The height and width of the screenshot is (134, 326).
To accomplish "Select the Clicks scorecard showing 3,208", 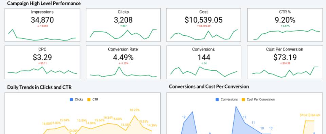I will (123, 25).
